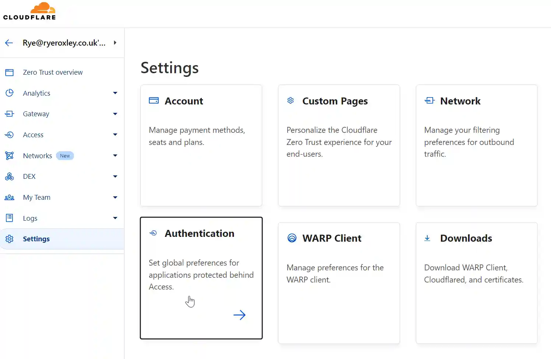The image size is (551, 359).
Task: Collapse the account name flyout arrow
Action: tap(115, 43)
